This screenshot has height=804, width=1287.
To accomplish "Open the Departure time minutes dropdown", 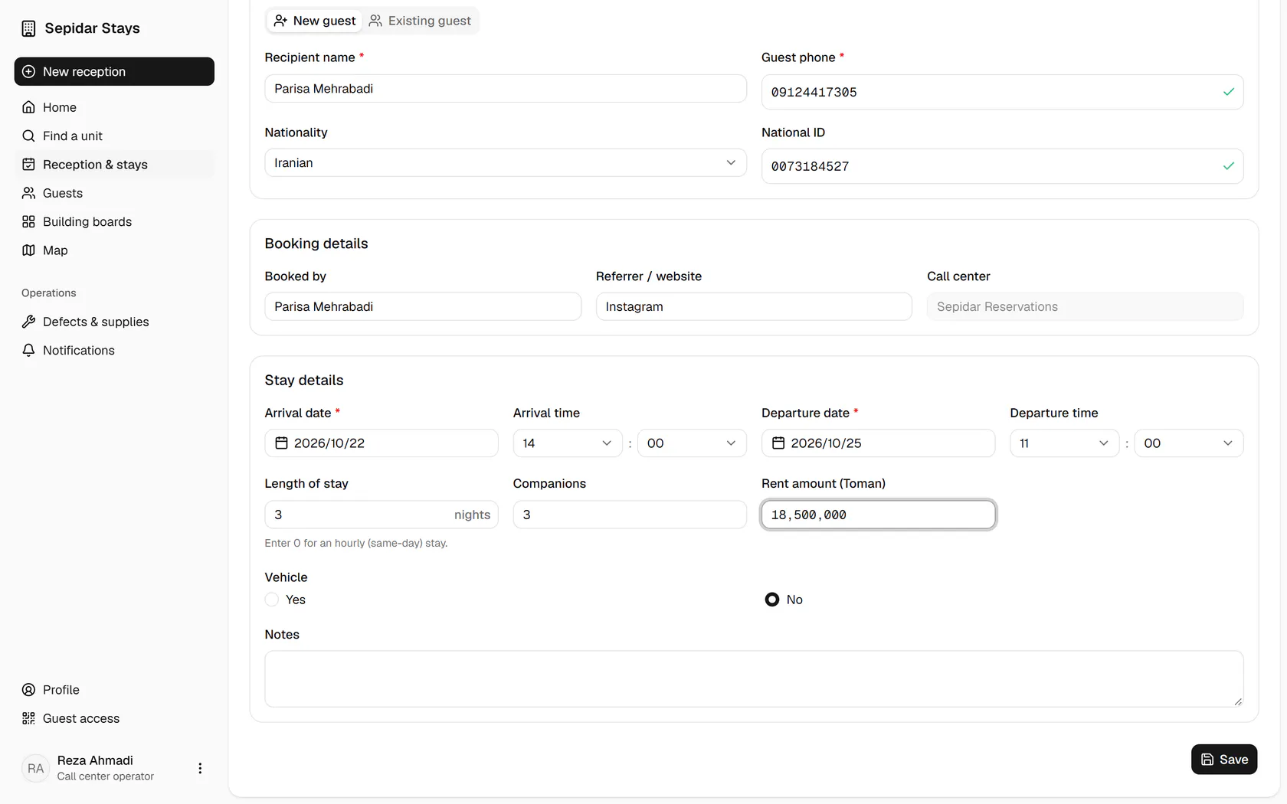I will (x=1189, y=443).
